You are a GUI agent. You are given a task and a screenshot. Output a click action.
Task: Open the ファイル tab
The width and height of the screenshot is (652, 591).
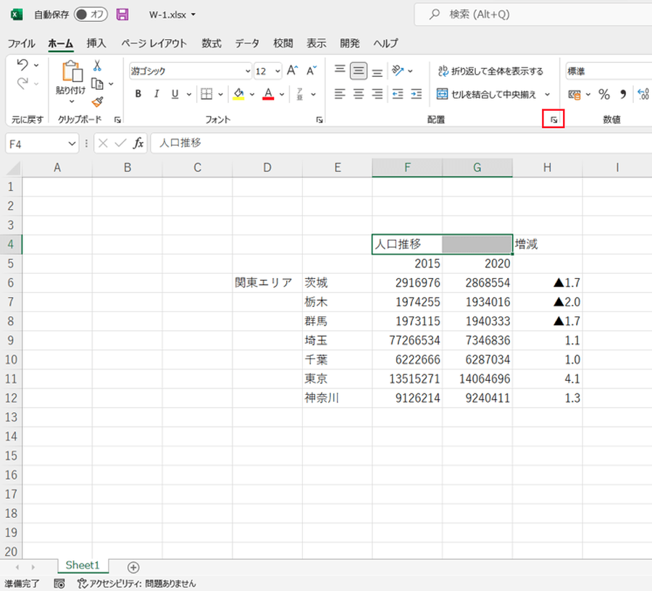pos(22,43)
